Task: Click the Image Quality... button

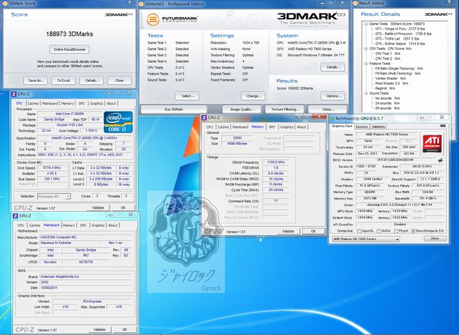Action: tap(242, 109)
